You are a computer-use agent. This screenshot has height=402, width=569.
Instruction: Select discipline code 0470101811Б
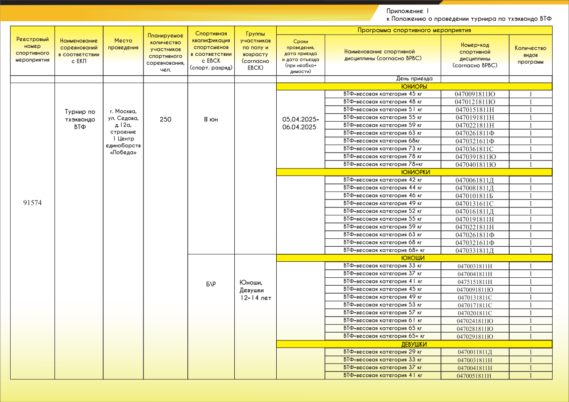[475, 196]
